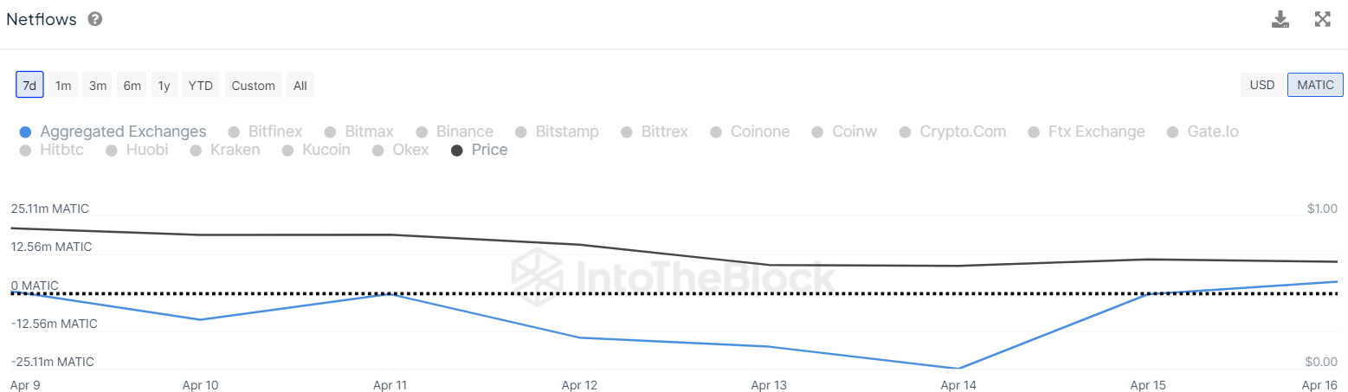This screenshot has width=1348, height=392.
Task: Switch to the 1m time range
Action: point(63,85)
